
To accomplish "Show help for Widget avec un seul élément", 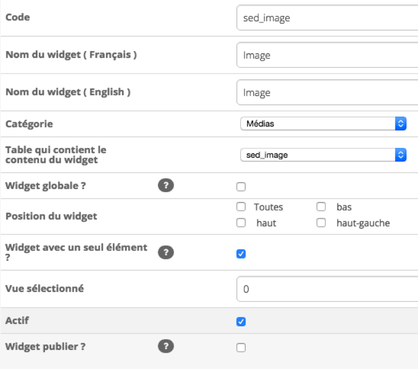I will (166, 252).
